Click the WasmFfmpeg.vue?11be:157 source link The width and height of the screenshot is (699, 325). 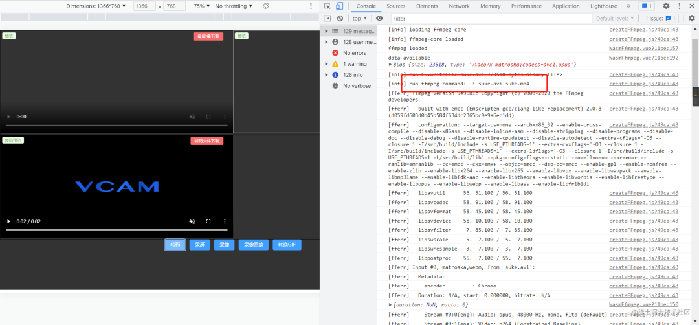click(643, 48)
